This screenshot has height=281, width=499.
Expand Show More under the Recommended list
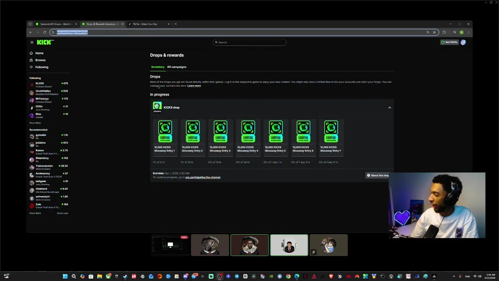click(x=35, y=213)
